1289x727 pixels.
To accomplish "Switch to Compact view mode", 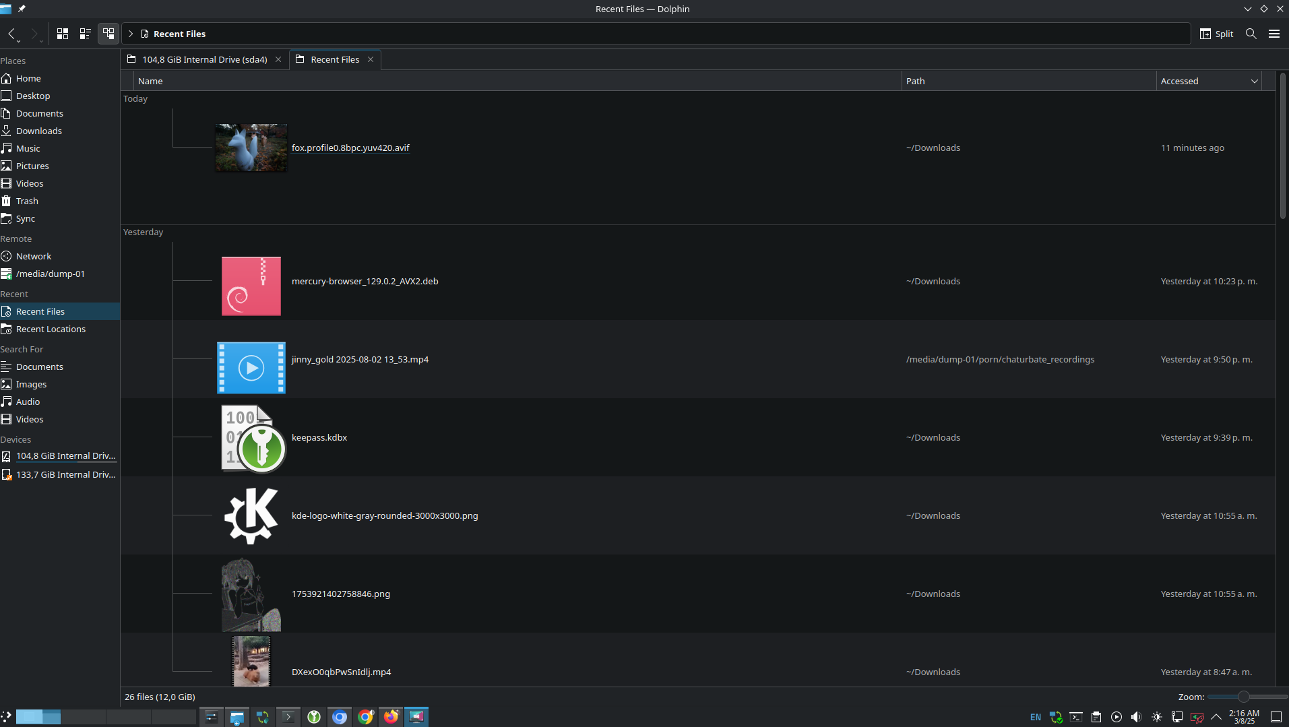I will click(x=86, y=34).
